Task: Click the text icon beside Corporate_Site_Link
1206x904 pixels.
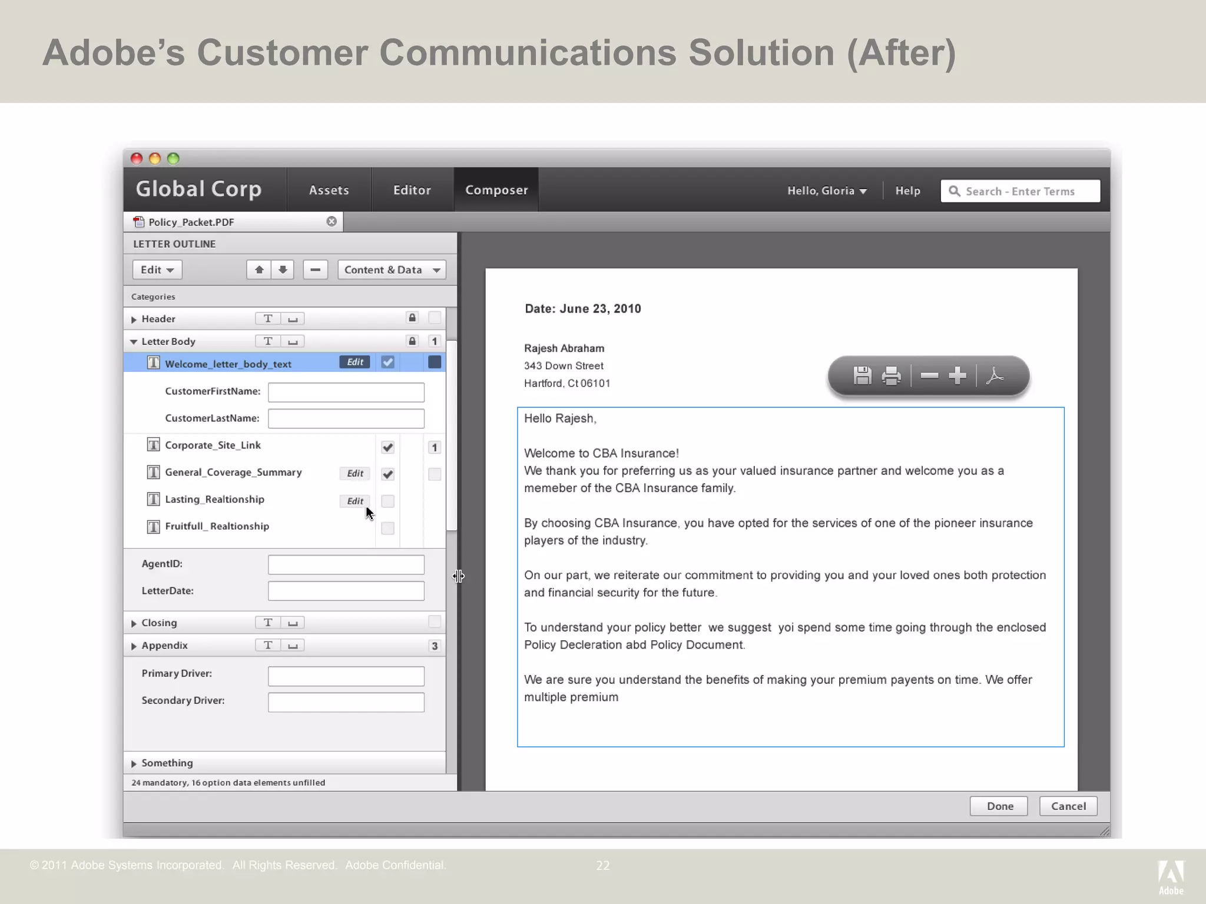Action: (x=153, y=445)
